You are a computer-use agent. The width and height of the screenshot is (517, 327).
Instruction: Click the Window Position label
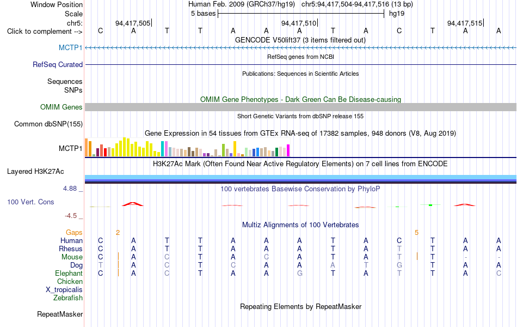pyautogui.click(x=57, y=4)
